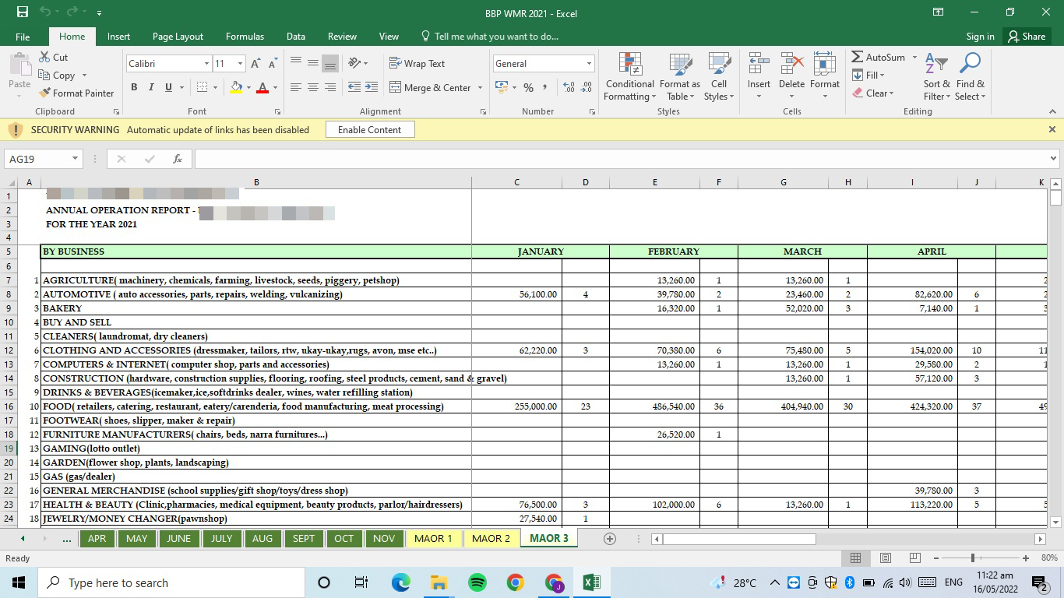Click the Borders icon
The width and height of the screenshot is (1064, 598).
pos(202,87)
